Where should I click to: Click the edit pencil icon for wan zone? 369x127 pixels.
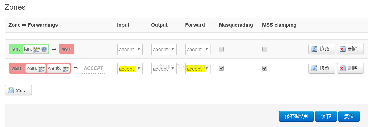[314, 68]
